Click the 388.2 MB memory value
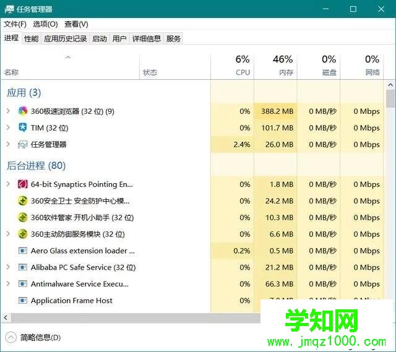The height and width of the screenshot is (352, 396). coord(277,111)
